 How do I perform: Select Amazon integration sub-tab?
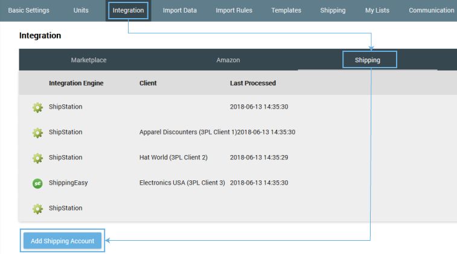[x=228, y=60]
